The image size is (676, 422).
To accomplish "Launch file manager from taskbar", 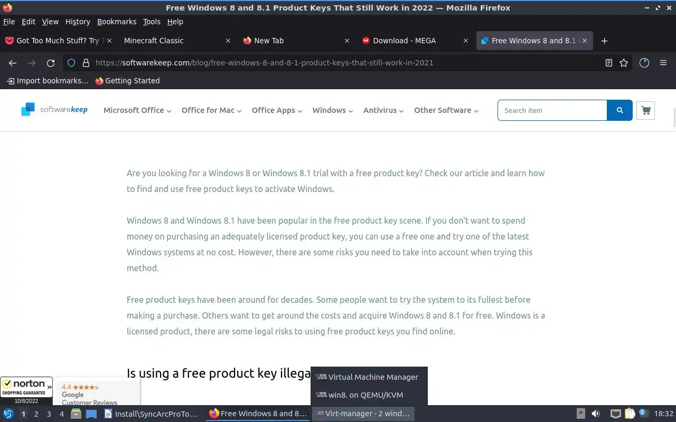I will pyautogui.click(x=76, y=414).
